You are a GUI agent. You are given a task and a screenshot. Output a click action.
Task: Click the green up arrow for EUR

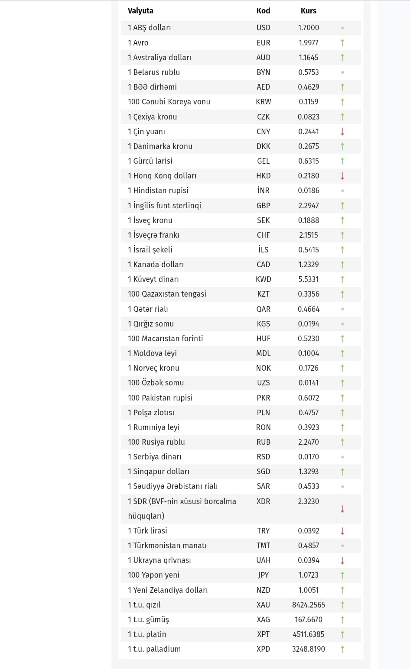point(342,43)
